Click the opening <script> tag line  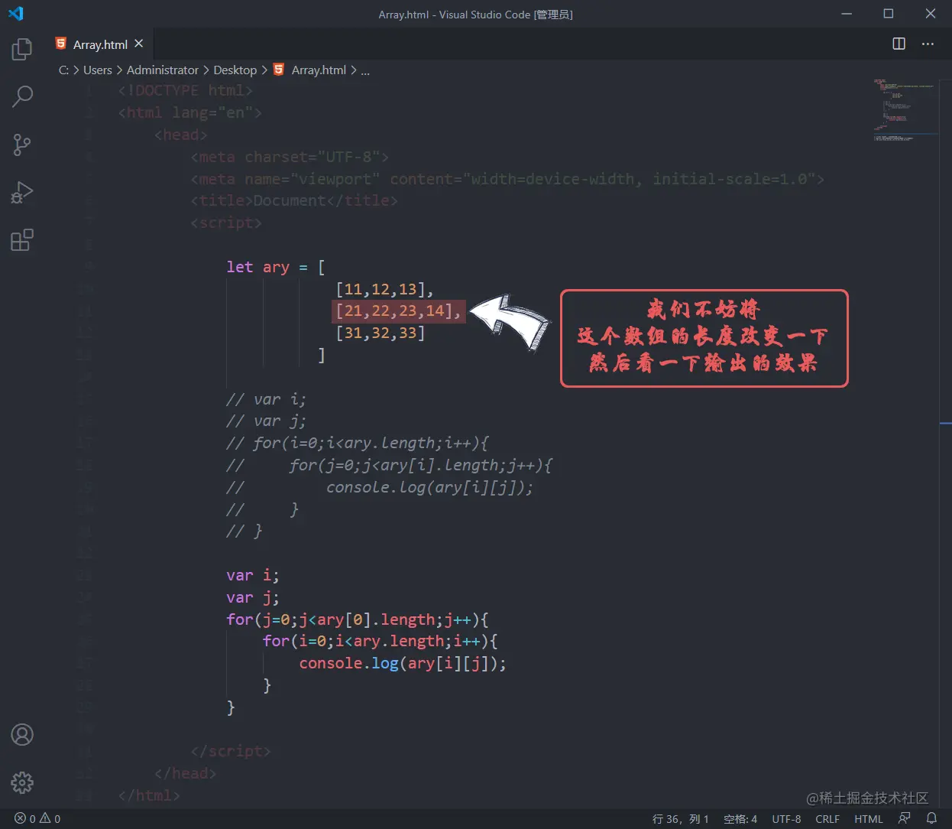pyautogui.click(x=226, y=223)
